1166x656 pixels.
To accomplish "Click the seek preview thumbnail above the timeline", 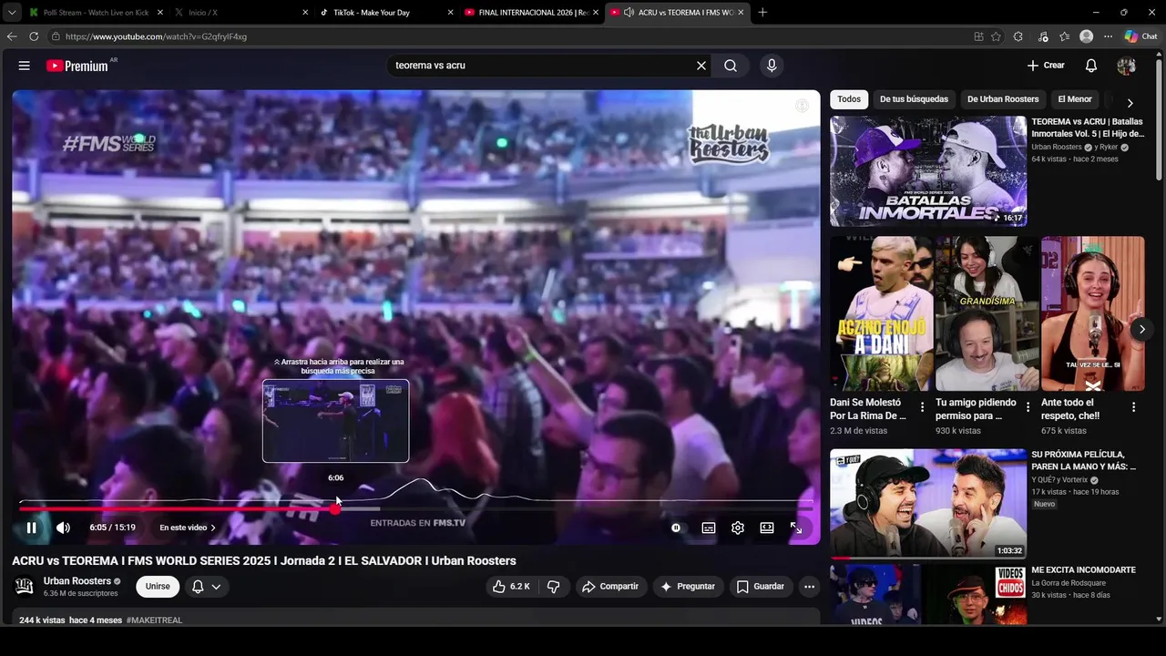I will [x=335, y=421].
